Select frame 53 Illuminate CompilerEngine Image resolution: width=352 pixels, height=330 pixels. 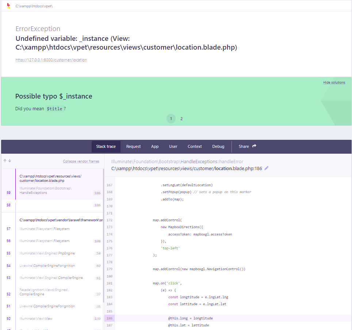click(52, 278)
